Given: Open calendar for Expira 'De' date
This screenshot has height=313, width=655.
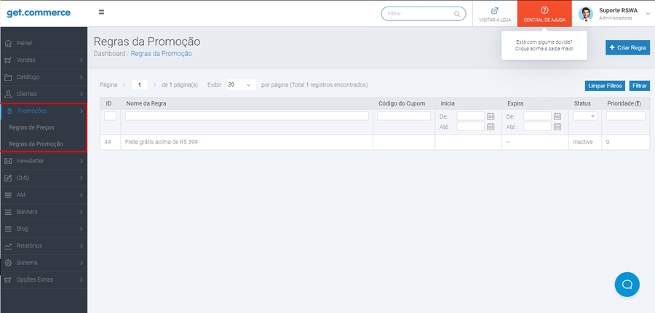Looking at the screenshot, I should (557, 116).
